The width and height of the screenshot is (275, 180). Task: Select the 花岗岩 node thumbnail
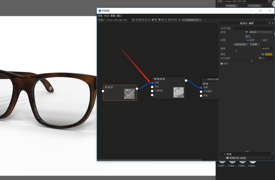[x=129, y=94]
